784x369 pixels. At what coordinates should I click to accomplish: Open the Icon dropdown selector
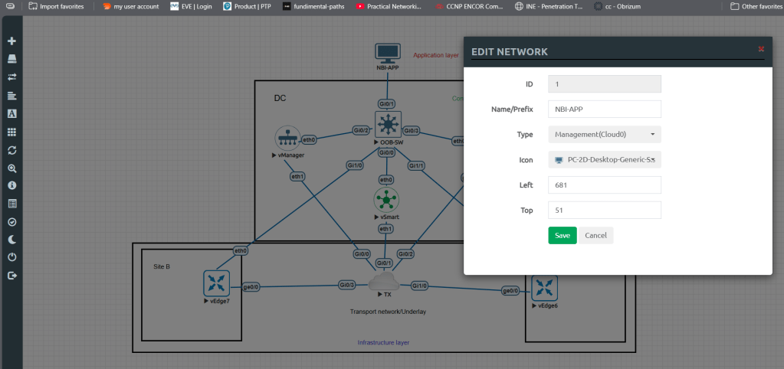pos(604,160)
